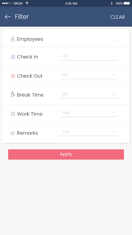Screen dimensions: 132x235
Task: Click the Work Time clock icon
Action: point(13,114)
